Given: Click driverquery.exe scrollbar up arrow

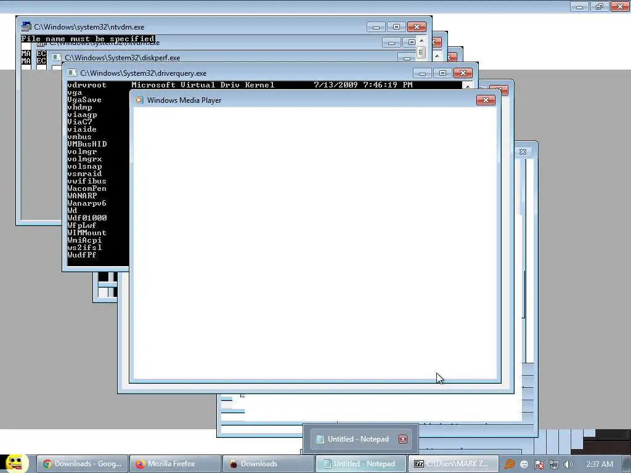Looking at the screenshot, I should (x=468, y=85).
